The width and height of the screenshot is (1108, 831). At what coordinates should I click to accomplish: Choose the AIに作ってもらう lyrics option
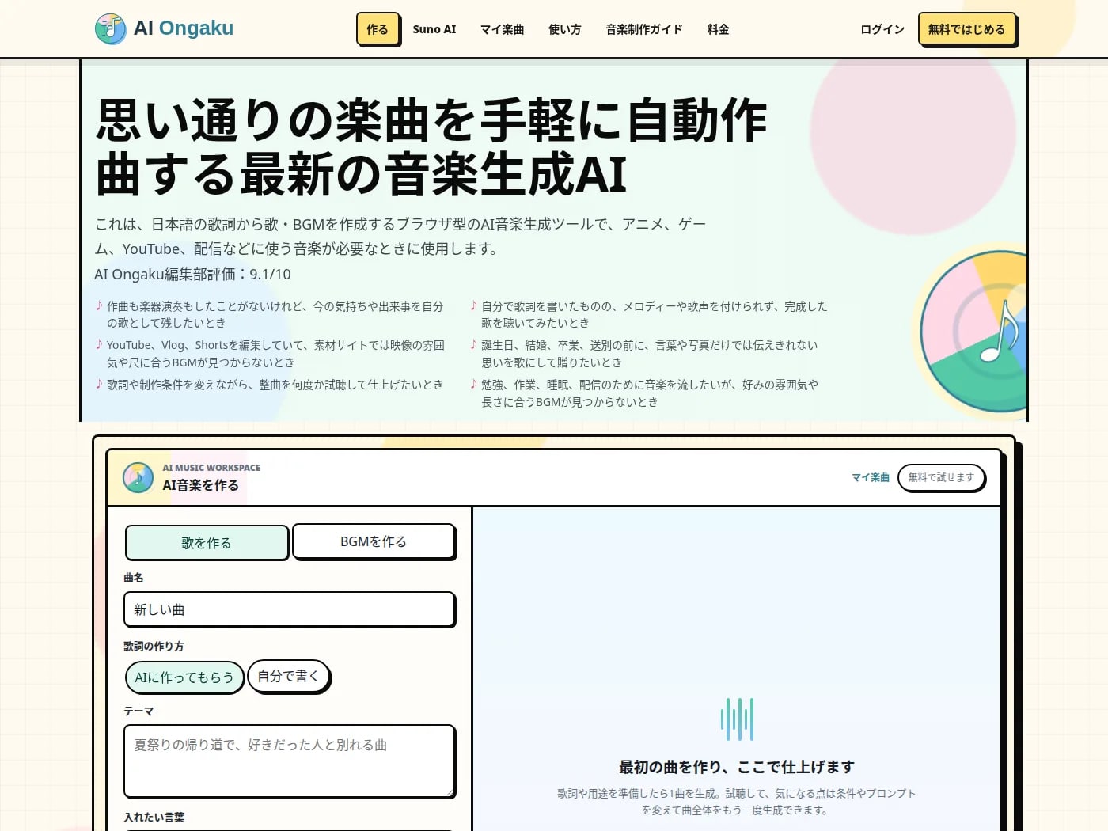pos(184,677)
